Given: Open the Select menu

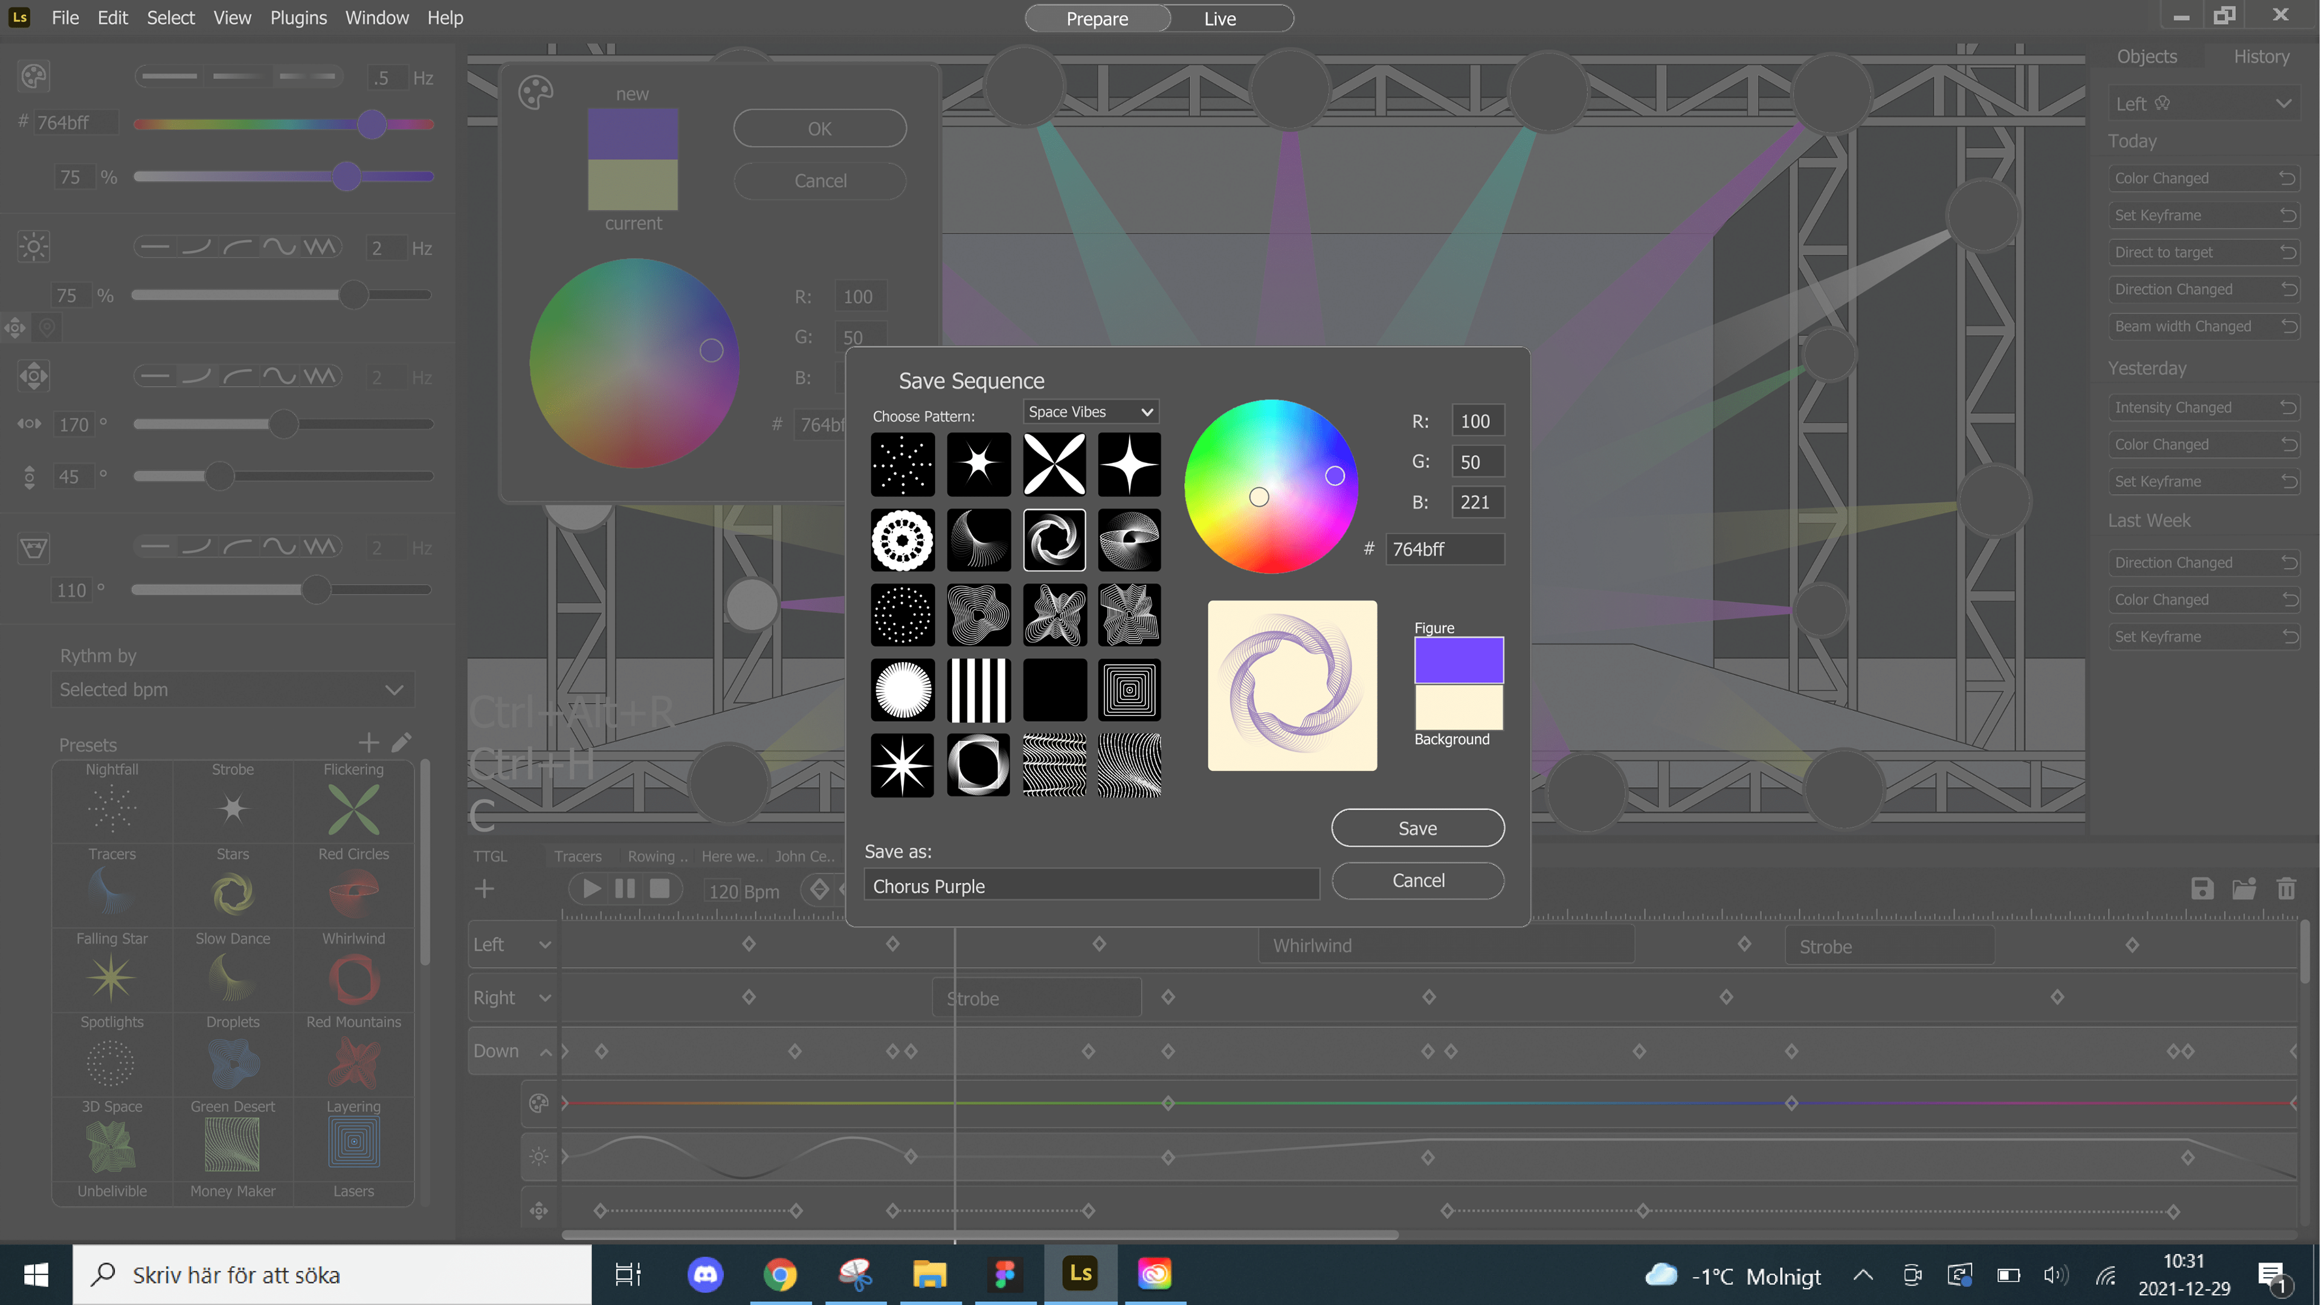Looking at the screenshot, I should (170, 17).
